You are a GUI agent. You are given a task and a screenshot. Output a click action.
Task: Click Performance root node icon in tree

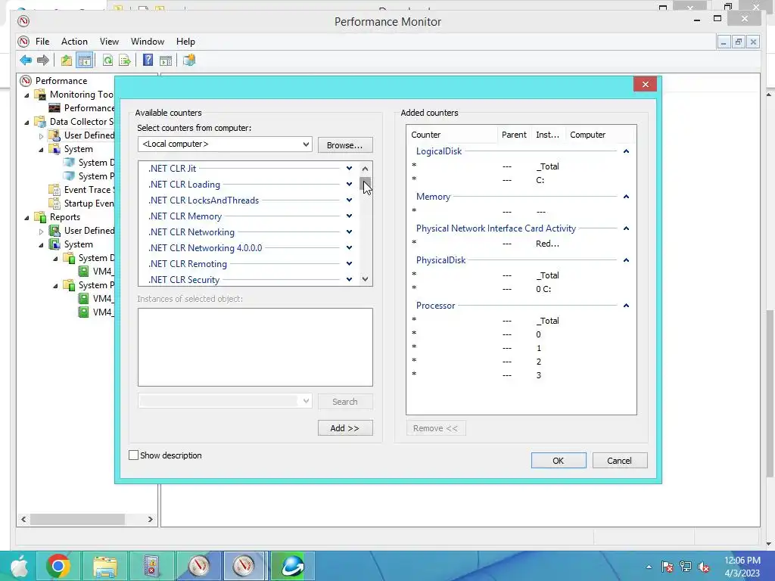[x=26, y=80]
